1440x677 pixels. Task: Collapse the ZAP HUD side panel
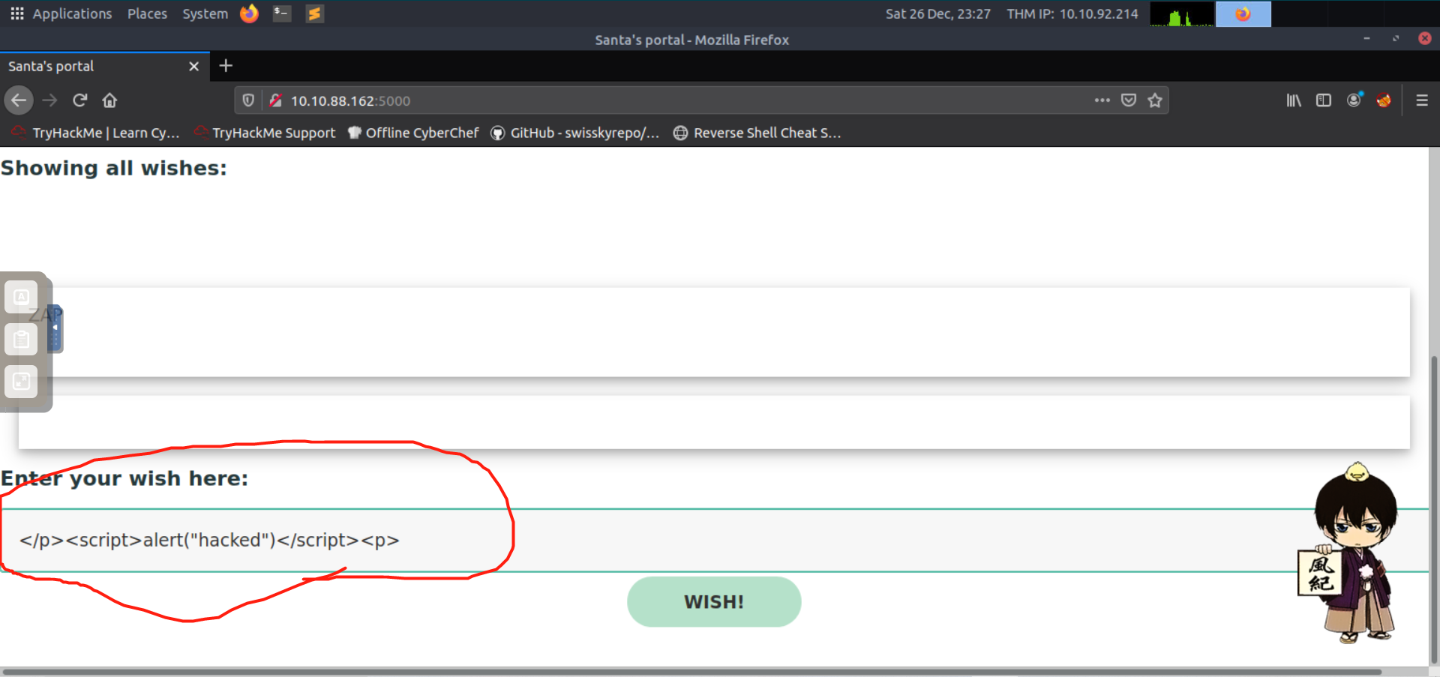click(55, 328)
